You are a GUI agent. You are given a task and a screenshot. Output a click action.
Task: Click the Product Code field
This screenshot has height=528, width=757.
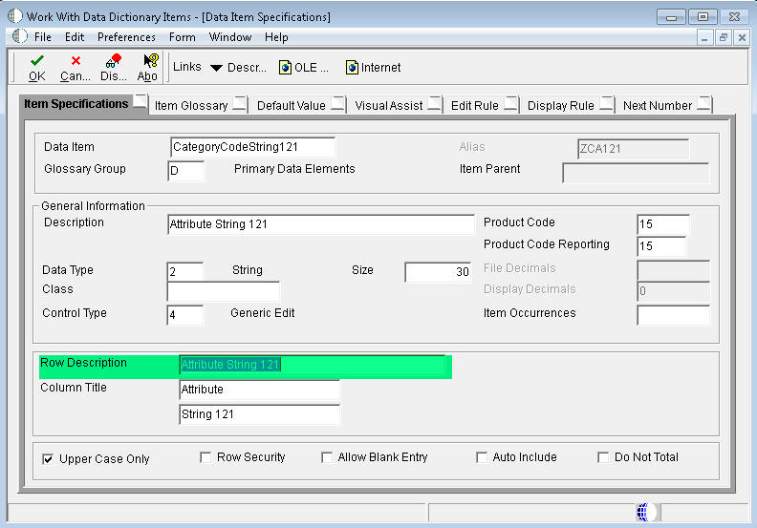[x=663, y=224]
